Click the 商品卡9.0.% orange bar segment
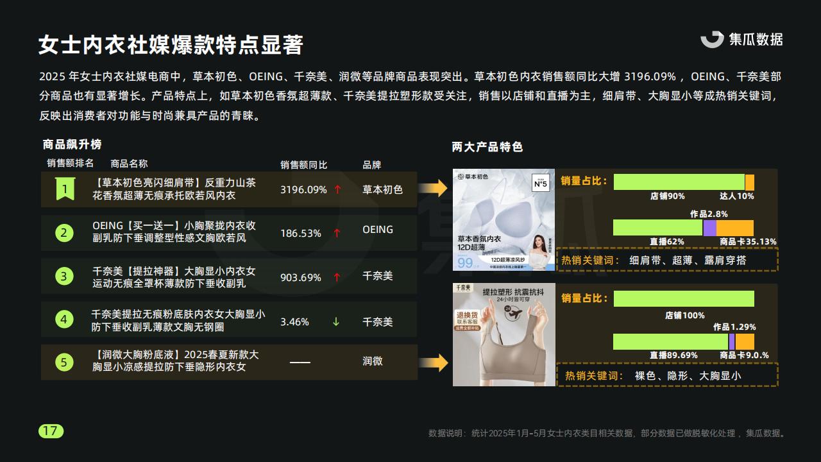Viewport: 821px width, 462px height. click(x=745, y=341)
